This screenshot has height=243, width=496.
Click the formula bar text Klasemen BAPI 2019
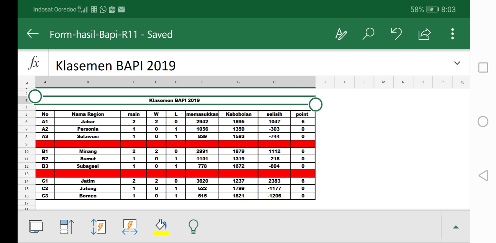[x=116, y=65]
